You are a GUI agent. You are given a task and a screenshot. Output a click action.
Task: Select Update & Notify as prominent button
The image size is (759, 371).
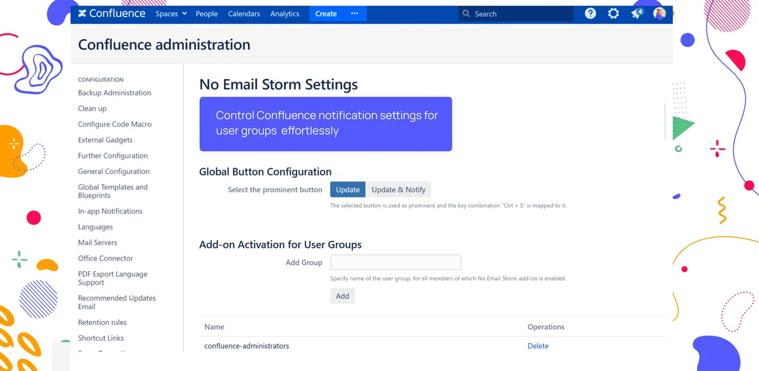(398, 190)
